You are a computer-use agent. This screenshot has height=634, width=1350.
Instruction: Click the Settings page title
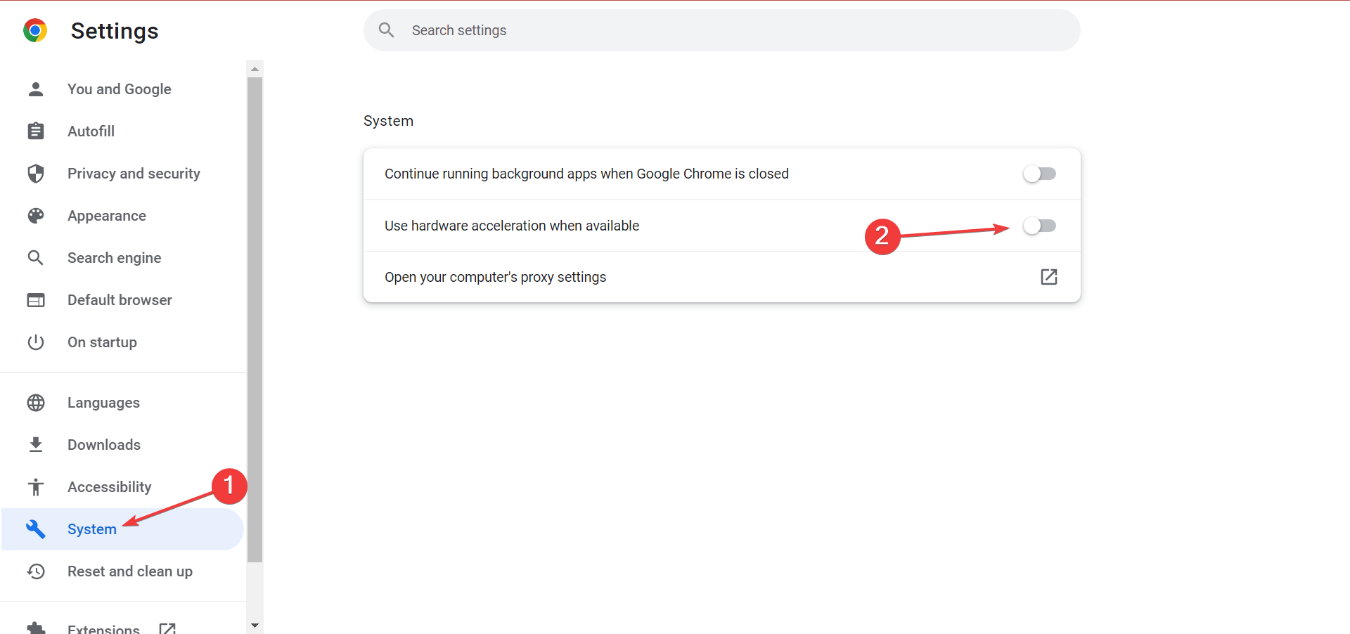tap(115, 31)
